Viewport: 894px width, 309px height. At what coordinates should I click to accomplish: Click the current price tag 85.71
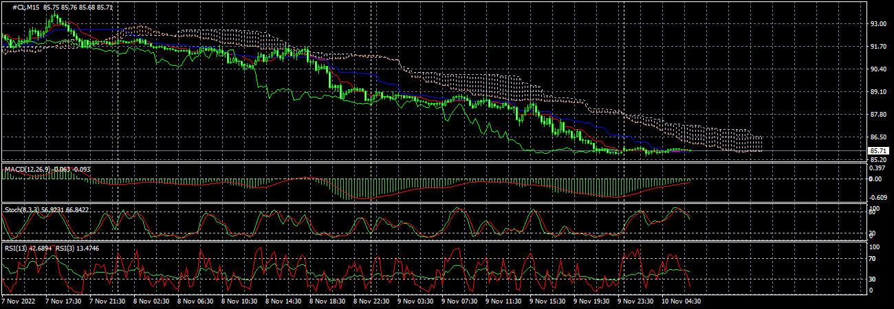(x=877, y=150)
